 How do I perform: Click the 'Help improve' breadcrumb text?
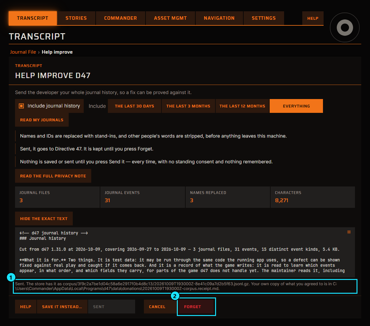coord(57,52)
